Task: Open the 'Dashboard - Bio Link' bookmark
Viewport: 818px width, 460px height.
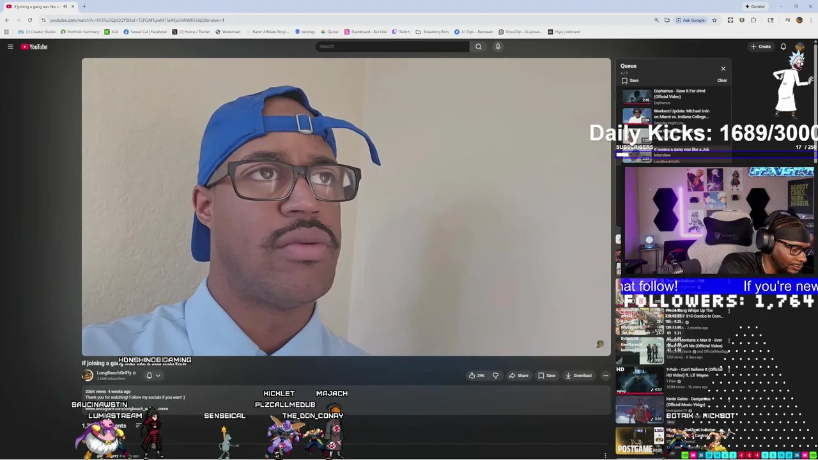Action: [366, 32]
